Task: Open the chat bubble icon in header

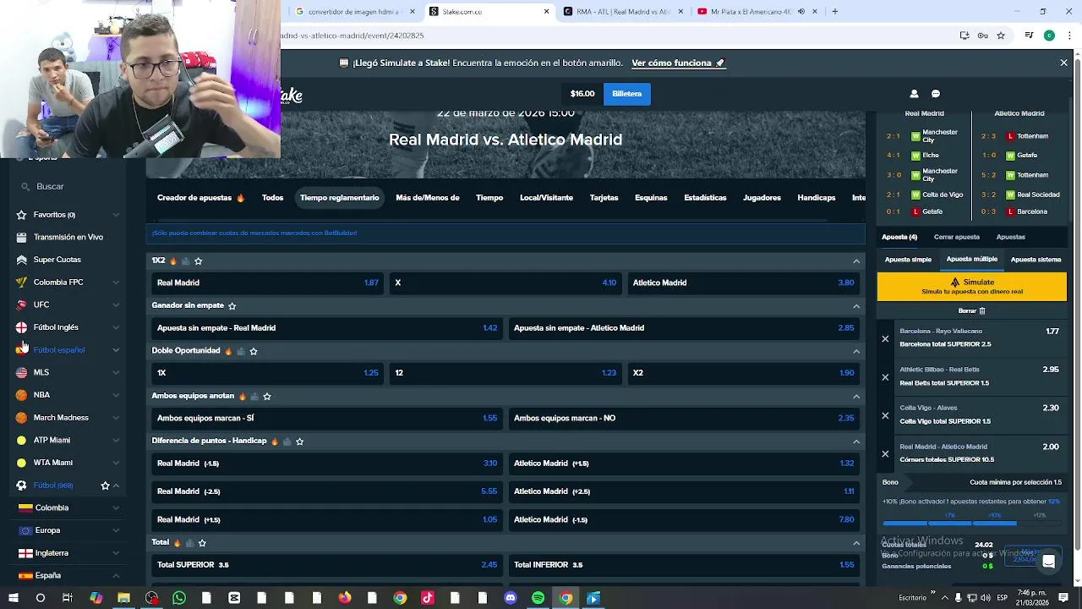Action: tap(936, 94)
